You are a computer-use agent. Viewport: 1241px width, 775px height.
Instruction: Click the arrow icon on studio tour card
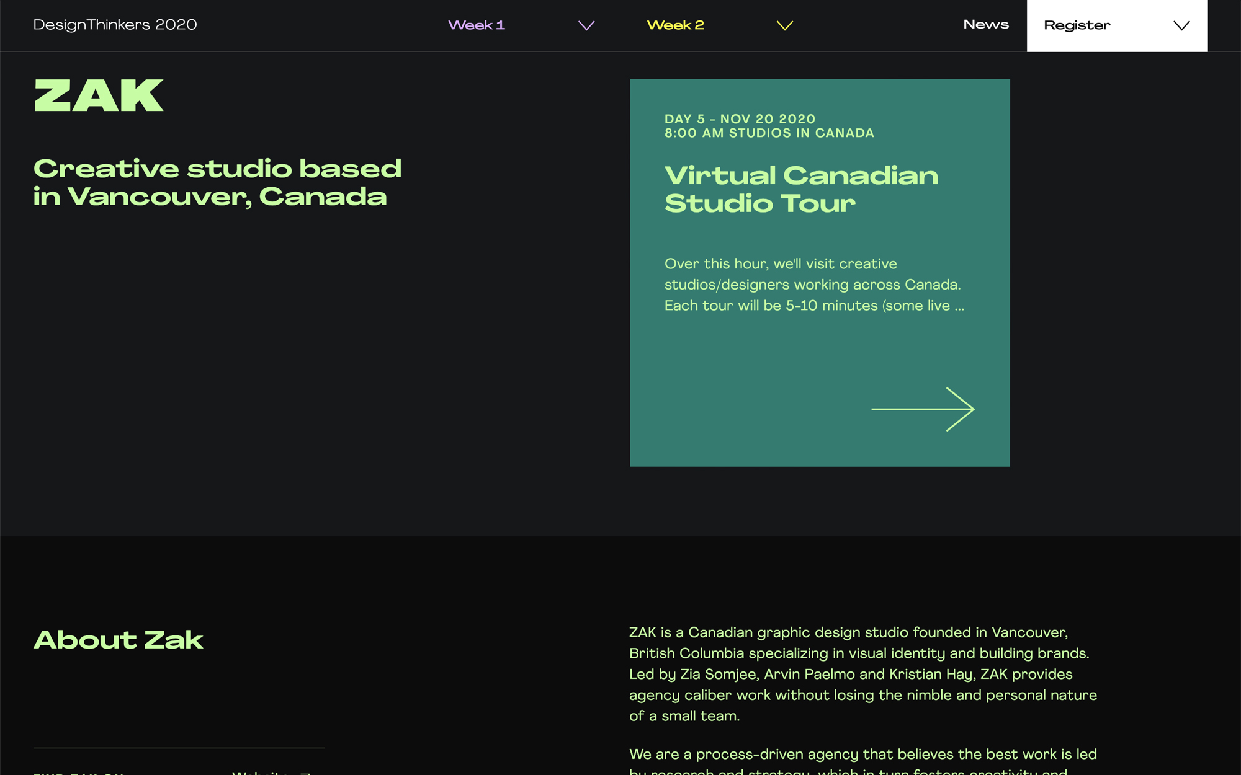[923, 409]
